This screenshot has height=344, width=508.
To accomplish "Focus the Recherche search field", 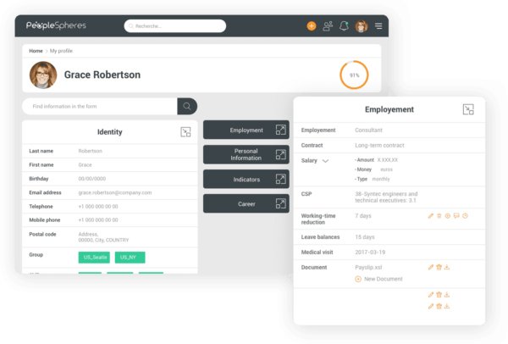I will pyautogui.click(x=175, y=26).
